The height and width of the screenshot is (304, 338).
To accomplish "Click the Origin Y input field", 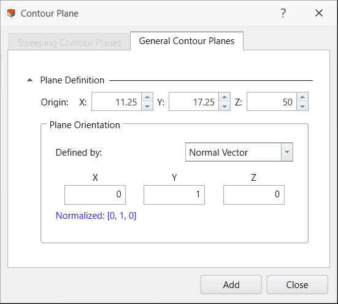I will 194,102.
